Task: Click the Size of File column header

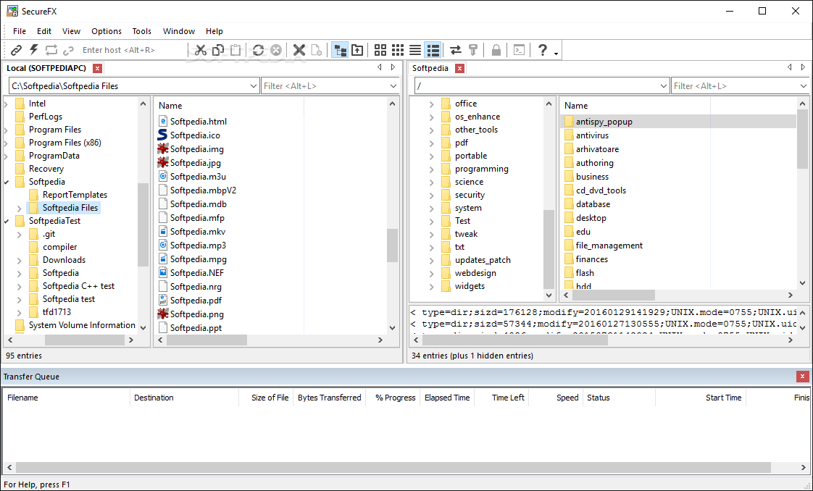Action: pos(265,398)
